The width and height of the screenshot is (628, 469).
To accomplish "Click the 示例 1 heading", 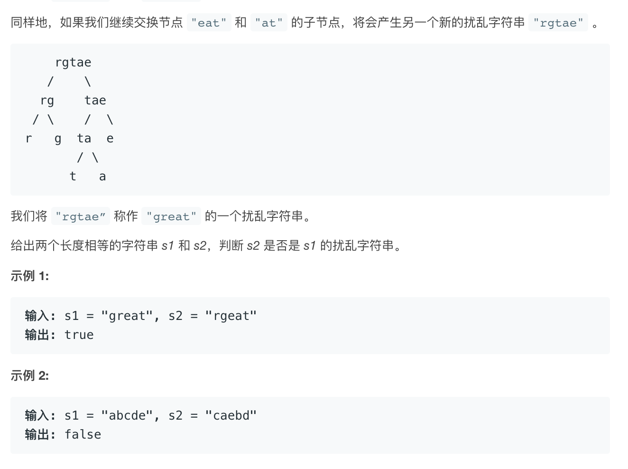I will pyautogui.click(x=30, y=276).
